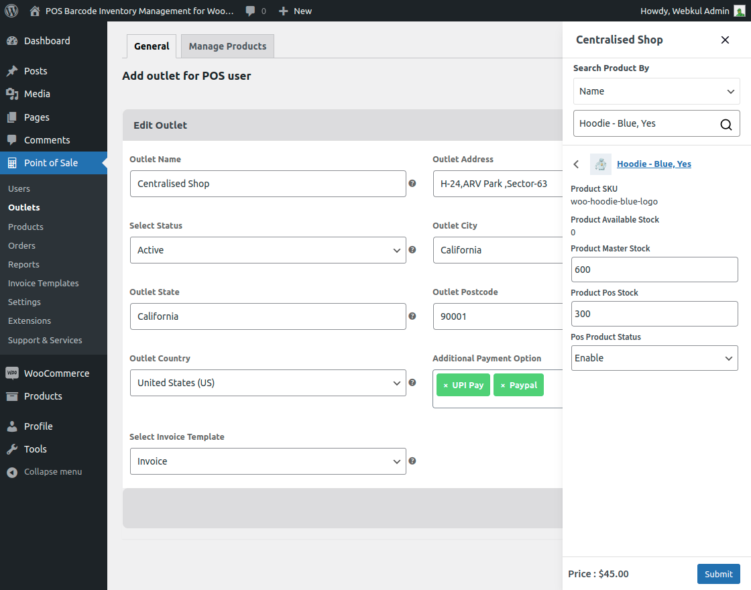The image size is (751, 590).
Task: Open Posts menu item
Action: 36,71
